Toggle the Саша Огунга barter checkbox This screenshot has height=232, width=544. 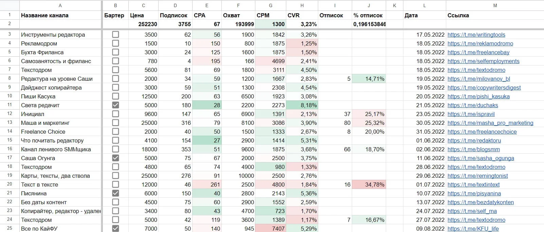(115, 158)
